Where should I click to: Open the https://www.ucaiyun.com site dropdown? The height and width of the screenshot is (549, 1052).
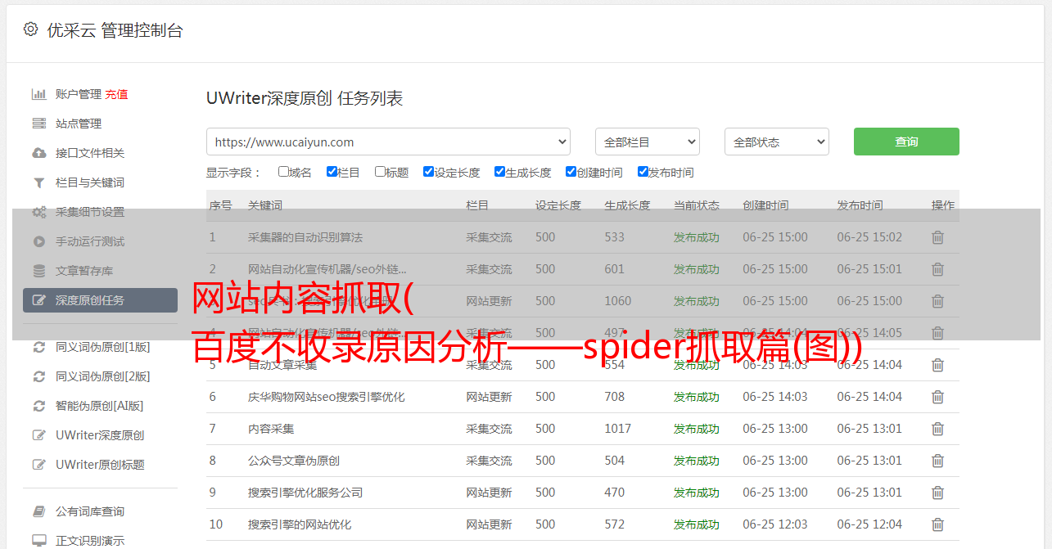click(x=388, y=142)
